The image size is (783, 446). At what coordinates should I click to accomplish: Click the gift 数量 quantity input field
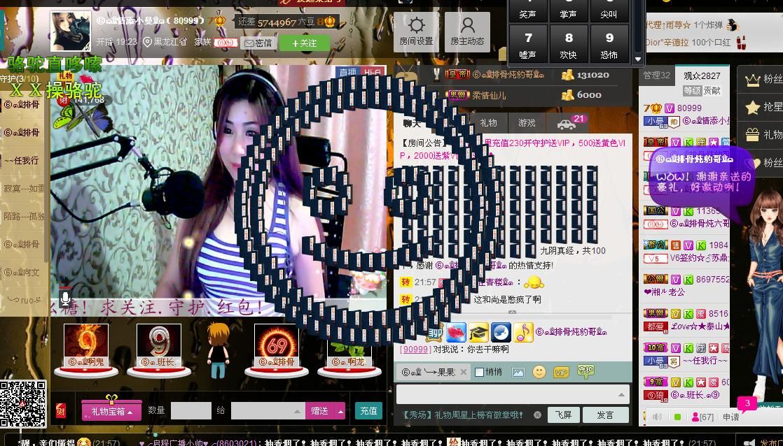pos(190,411)
